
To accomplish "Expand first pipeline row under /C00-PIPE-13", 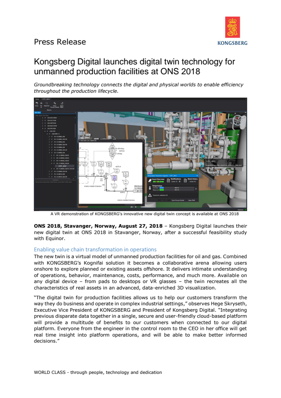I will 49,136.
